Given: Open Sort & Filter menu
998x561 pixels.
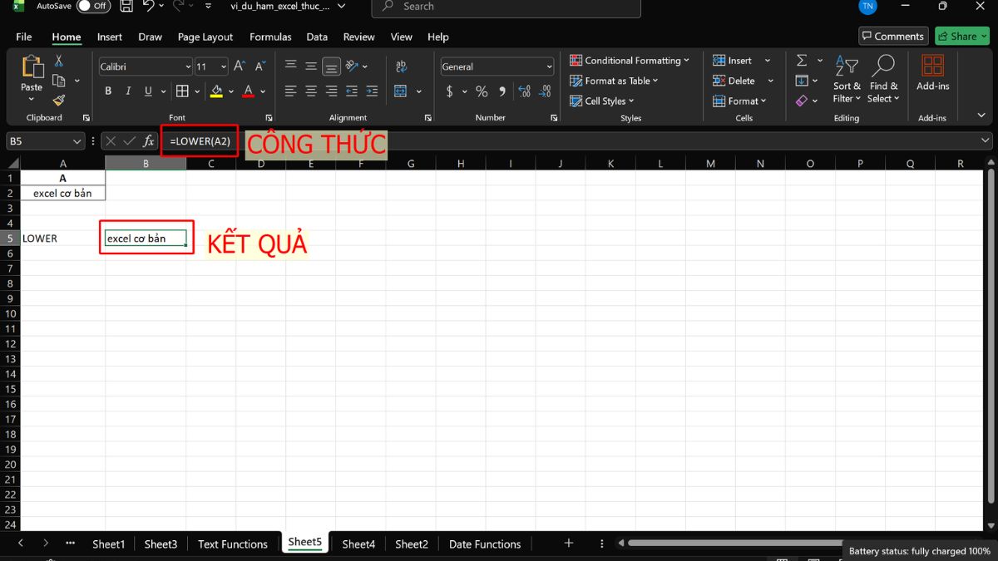Looking at the screenshot, I should (847, 79).
